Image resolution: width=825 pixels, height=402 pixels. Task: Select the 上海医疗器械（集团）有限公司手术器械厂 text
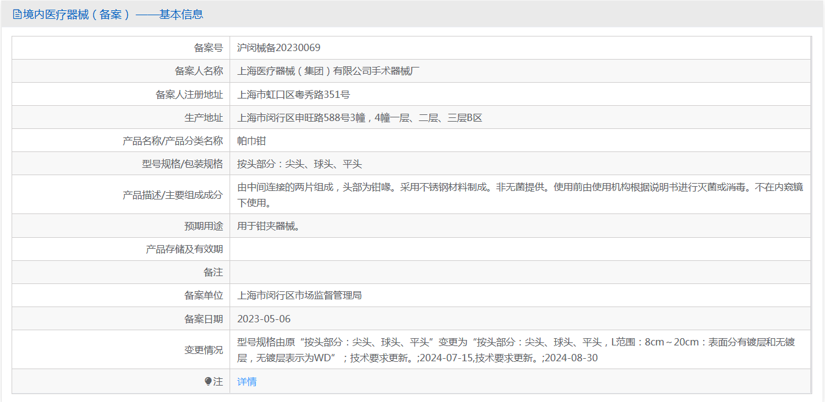point(329,71)
